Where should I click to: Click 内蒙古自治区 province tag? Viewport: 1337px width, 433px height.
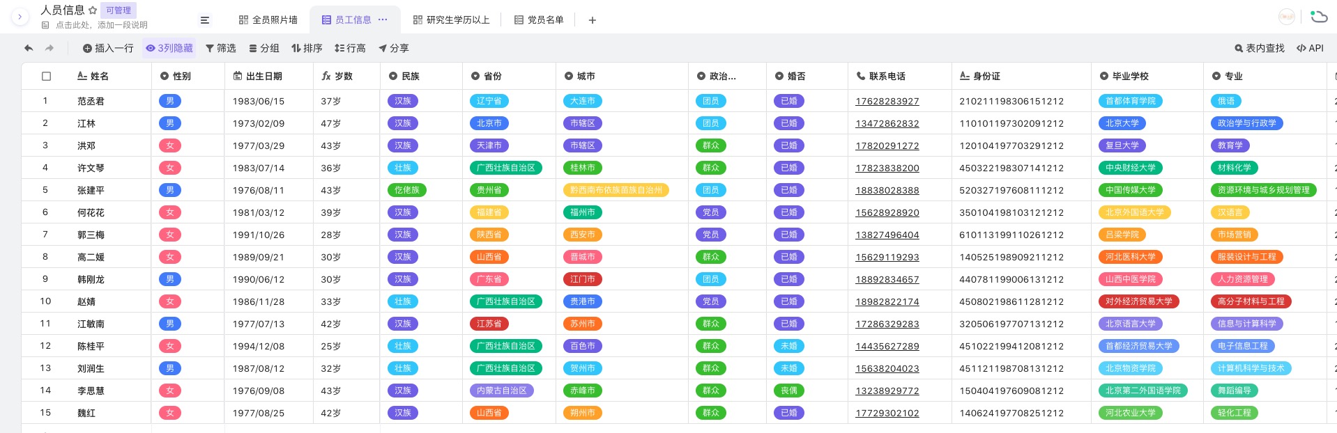502,391
